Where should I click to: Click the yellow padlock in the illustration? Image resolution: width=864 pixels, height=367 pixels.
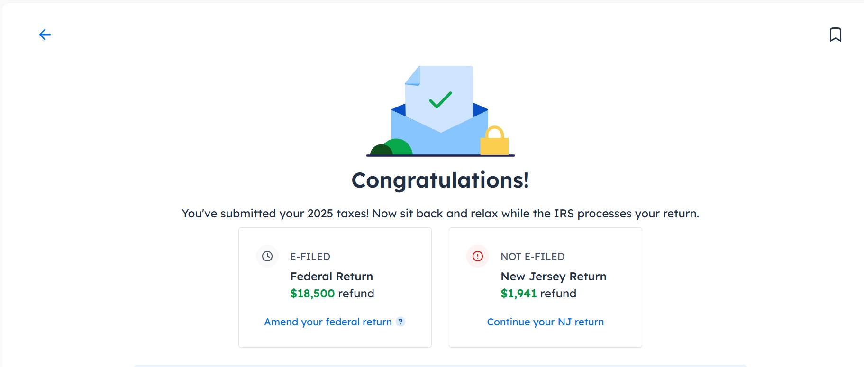pyautogui.click(x=494, y=141)
